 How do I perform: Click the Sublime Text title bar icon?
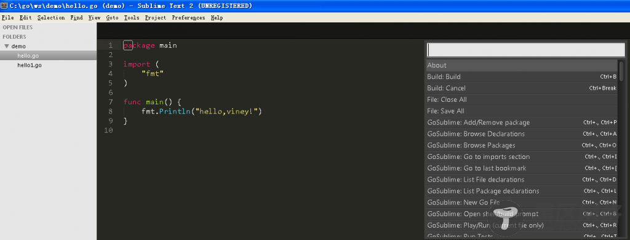5,6
